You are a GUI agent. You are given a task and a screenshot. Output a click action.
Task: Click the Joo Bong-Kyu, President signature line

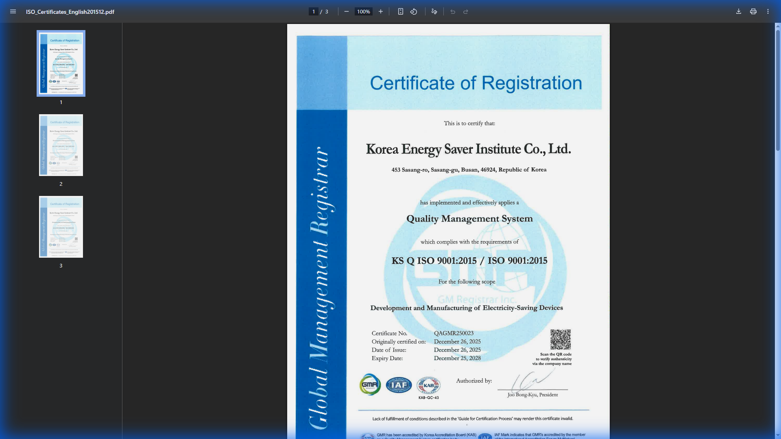(532, 395)
